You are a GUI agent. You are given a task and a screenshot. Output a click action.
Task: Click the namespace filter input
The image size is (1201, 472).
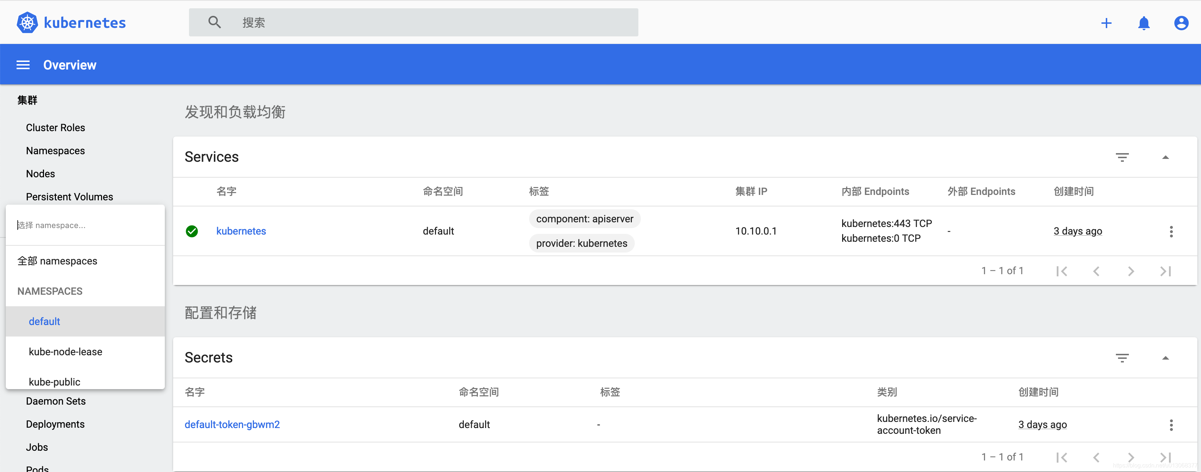[x=84, y=225]
